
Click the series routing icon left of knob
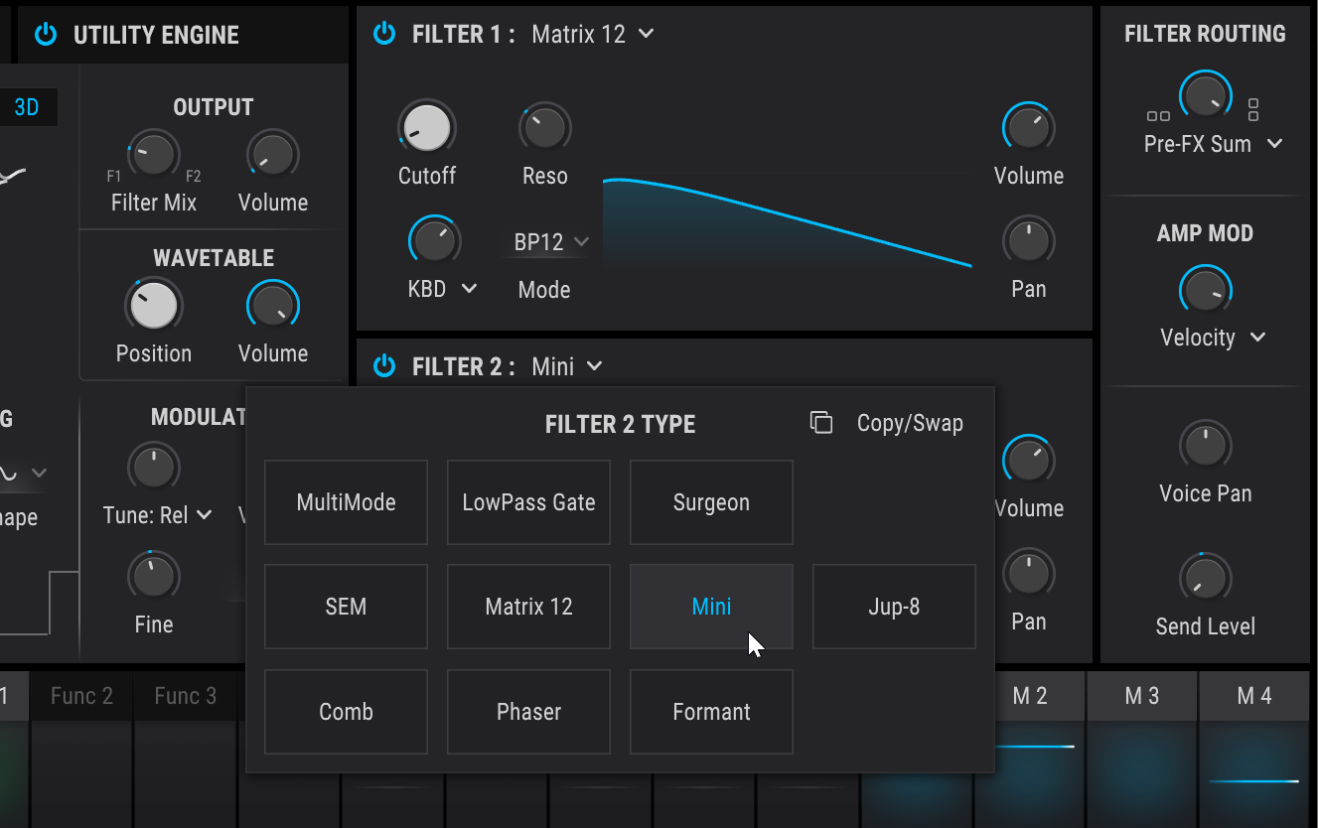tap(1158, 115)
